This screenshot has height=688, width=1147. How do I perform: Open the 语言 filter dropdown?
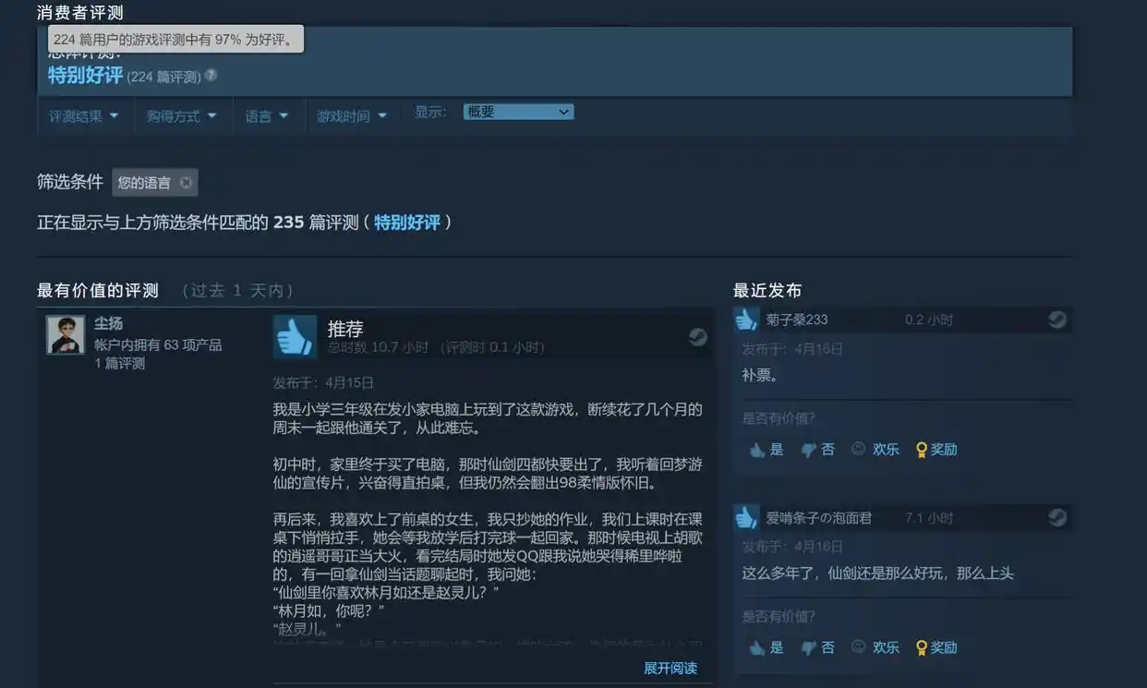click(x=268, y=115)
